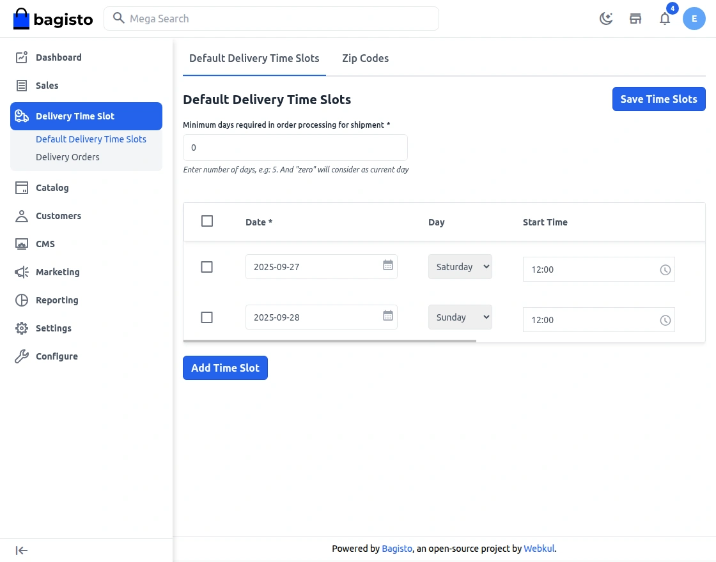Toggle dark mode using the moon icon
The image size is (716, 562).
coord(606,19)
